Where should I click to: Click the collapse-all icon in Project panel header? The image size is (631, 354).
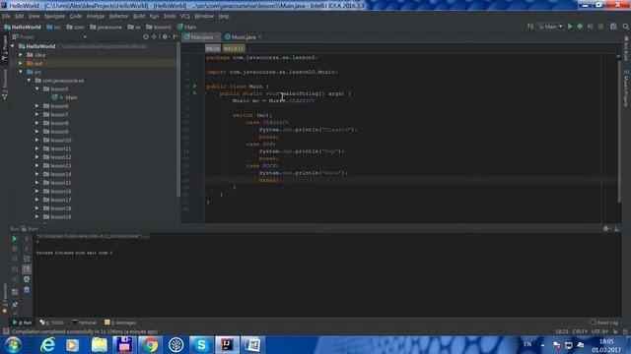click(x=154, y=37)
